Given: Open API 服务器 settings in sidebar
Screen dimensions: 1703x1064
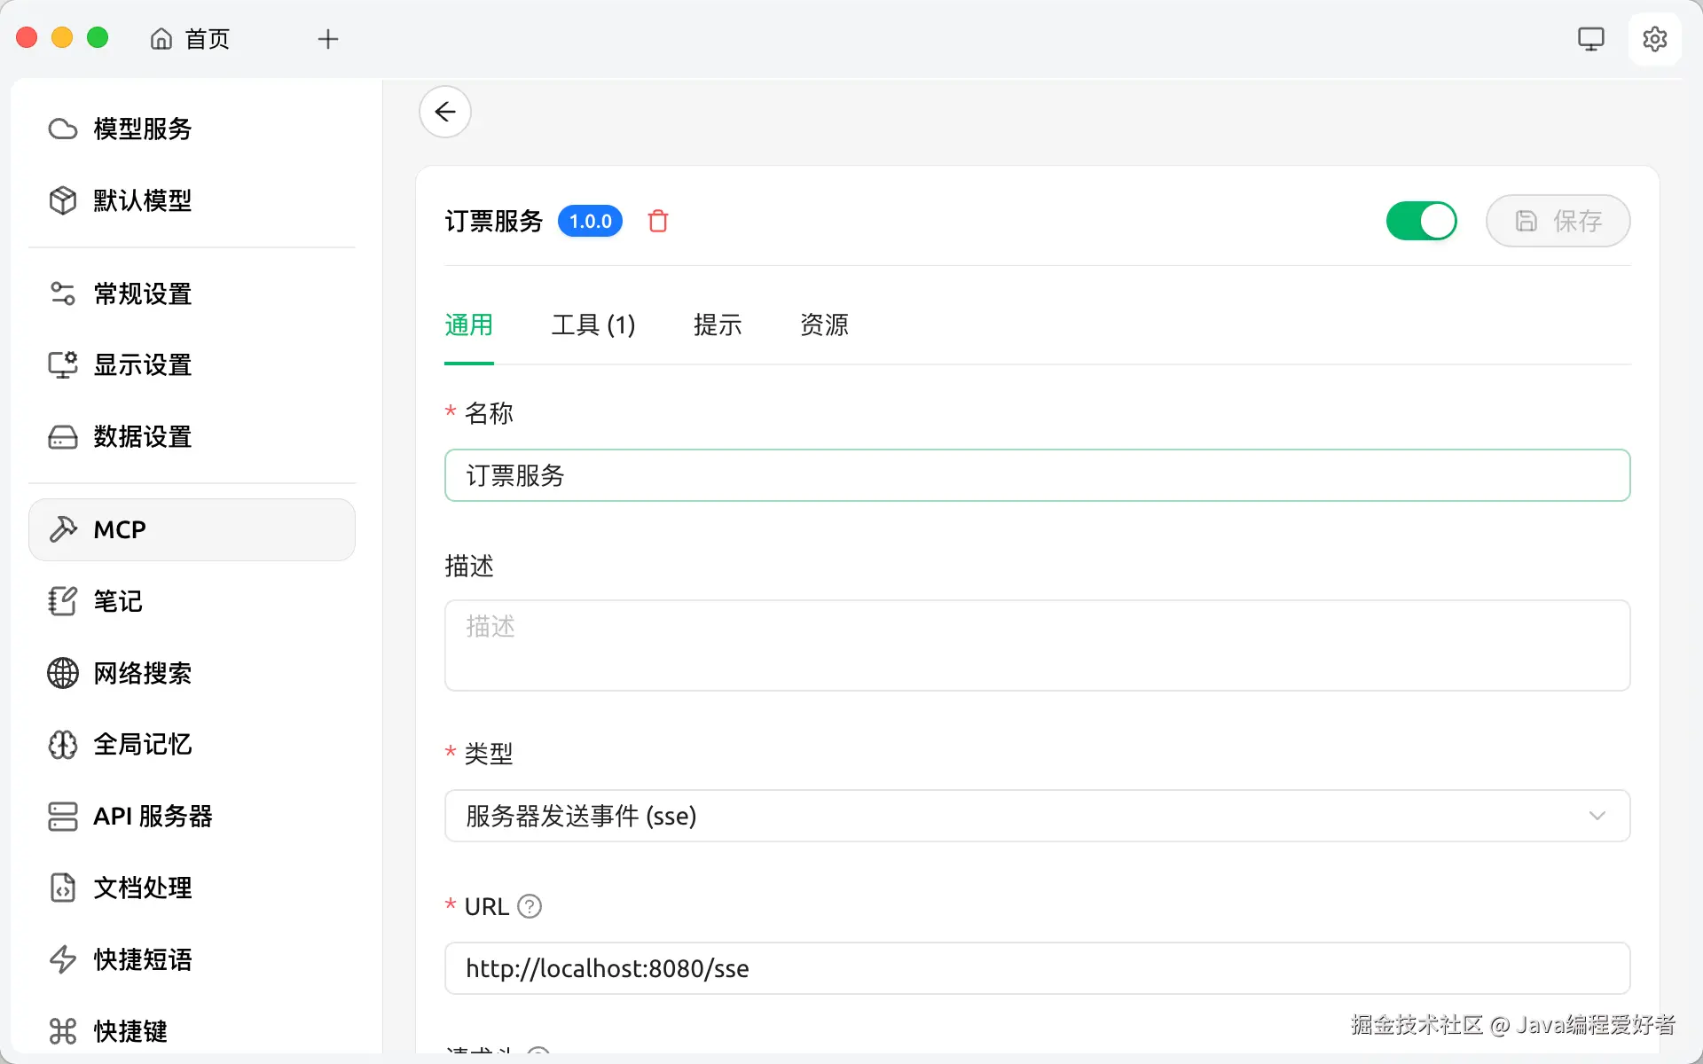Looking at the screenshot, I should coord(153,816).
